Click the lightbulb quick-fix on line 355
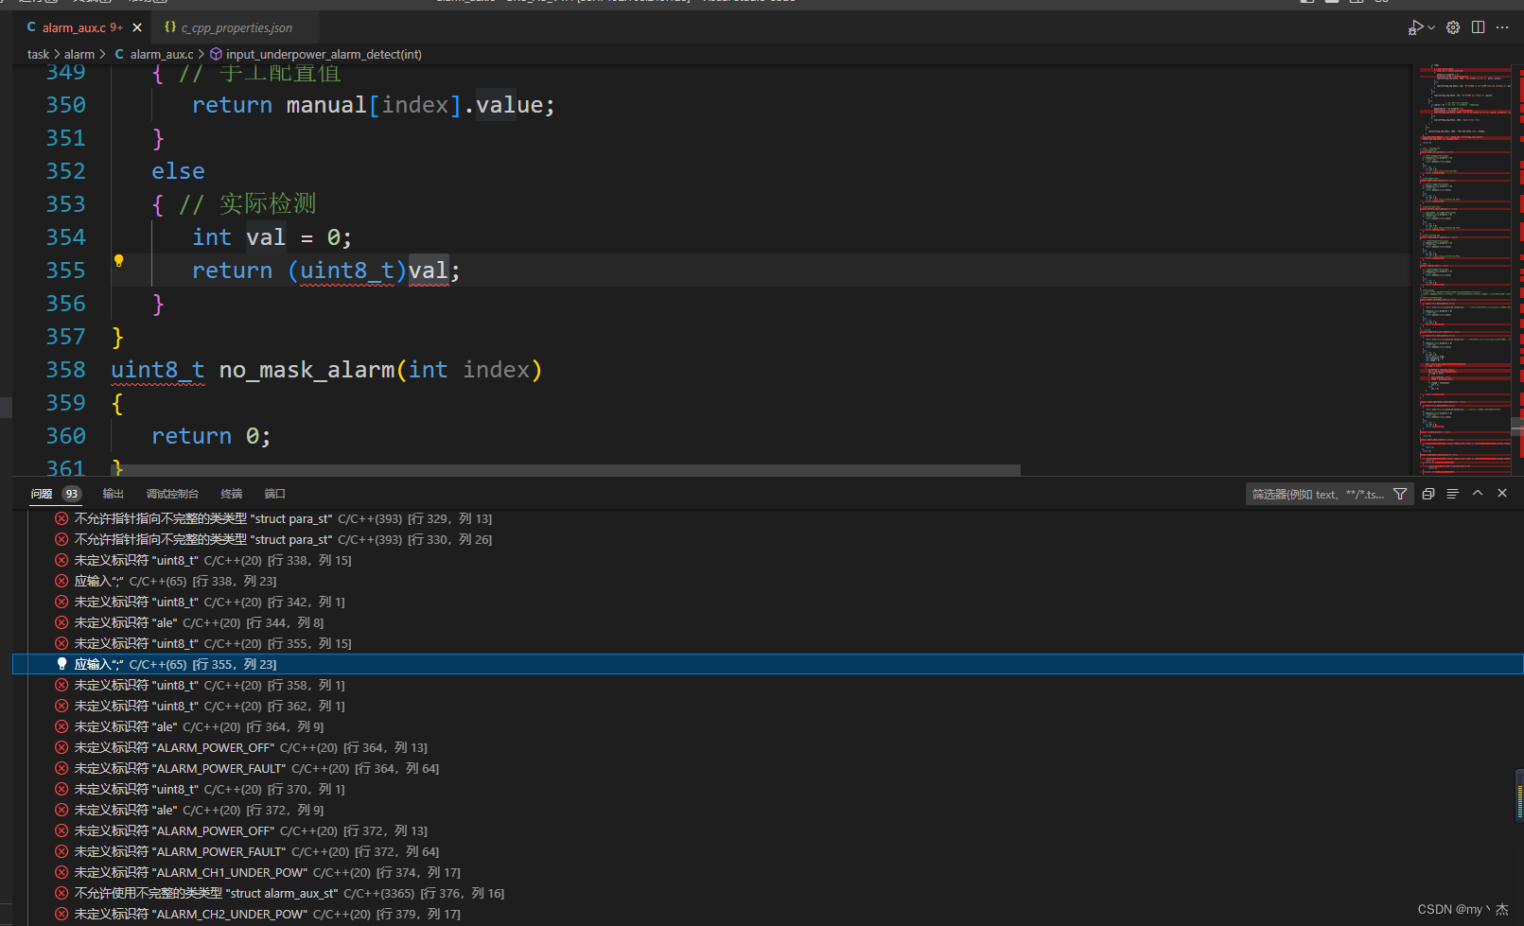 coord(119,261)
